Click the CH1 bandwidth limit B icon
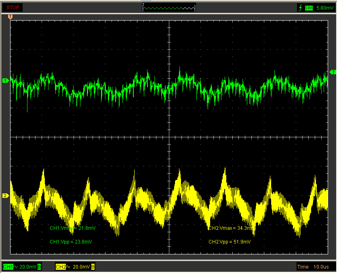This screenshot has width=337, height=273. tap(39, 267)
